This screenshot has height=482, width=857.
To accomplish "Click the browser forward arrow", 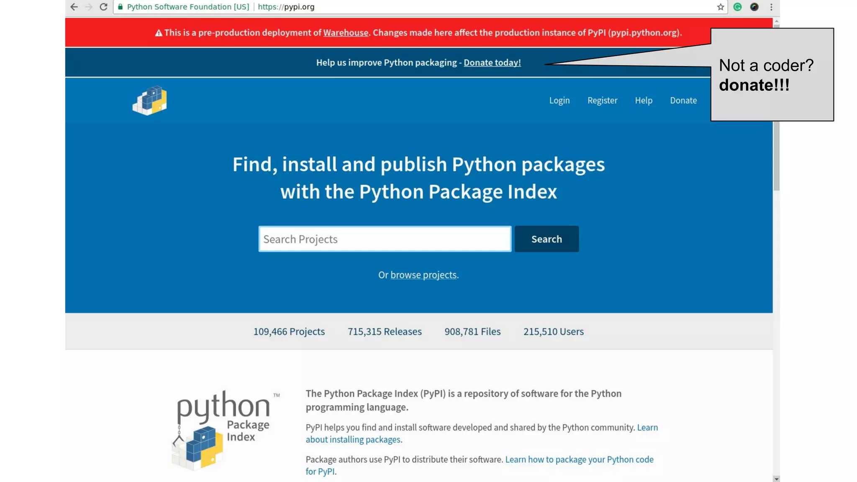I will click(89, 7).
